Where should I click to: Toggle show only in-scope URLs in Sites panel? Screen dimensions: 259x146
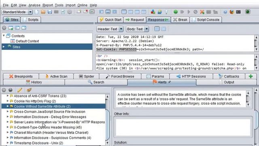click(4, 28)
